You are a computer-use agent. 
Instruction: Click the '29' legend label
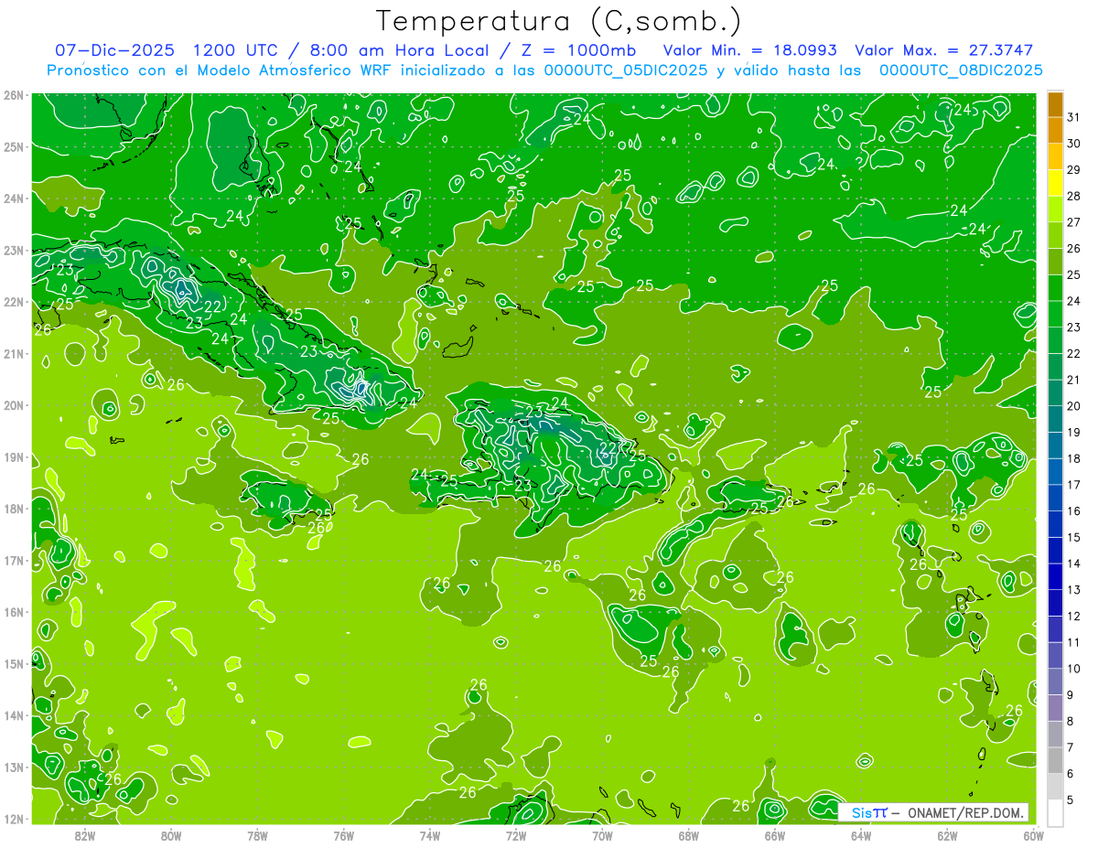click(x=1073, y=170)
